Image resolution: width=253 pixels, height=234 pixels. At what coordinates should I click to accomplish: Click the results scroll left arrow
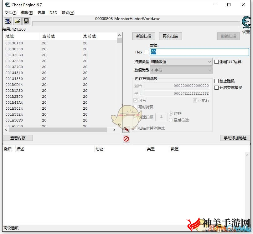click(6, 130)
